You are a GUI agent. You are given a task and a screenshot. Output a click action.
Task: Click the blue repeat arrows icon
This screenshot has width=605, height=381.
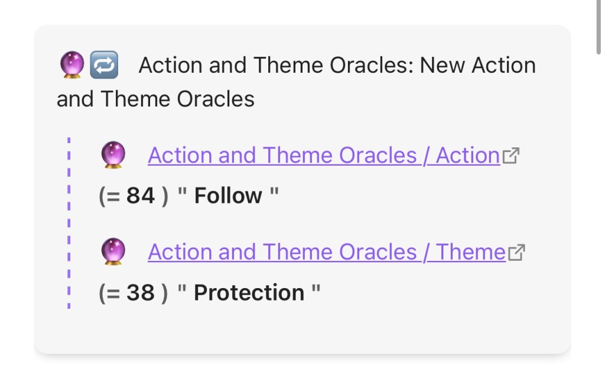(104, 64)
